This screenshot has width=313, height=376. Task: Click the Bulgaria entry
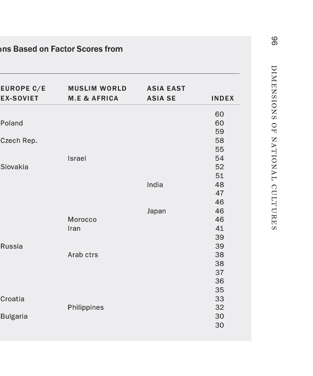pyautogui.click(x=14, y=316)
